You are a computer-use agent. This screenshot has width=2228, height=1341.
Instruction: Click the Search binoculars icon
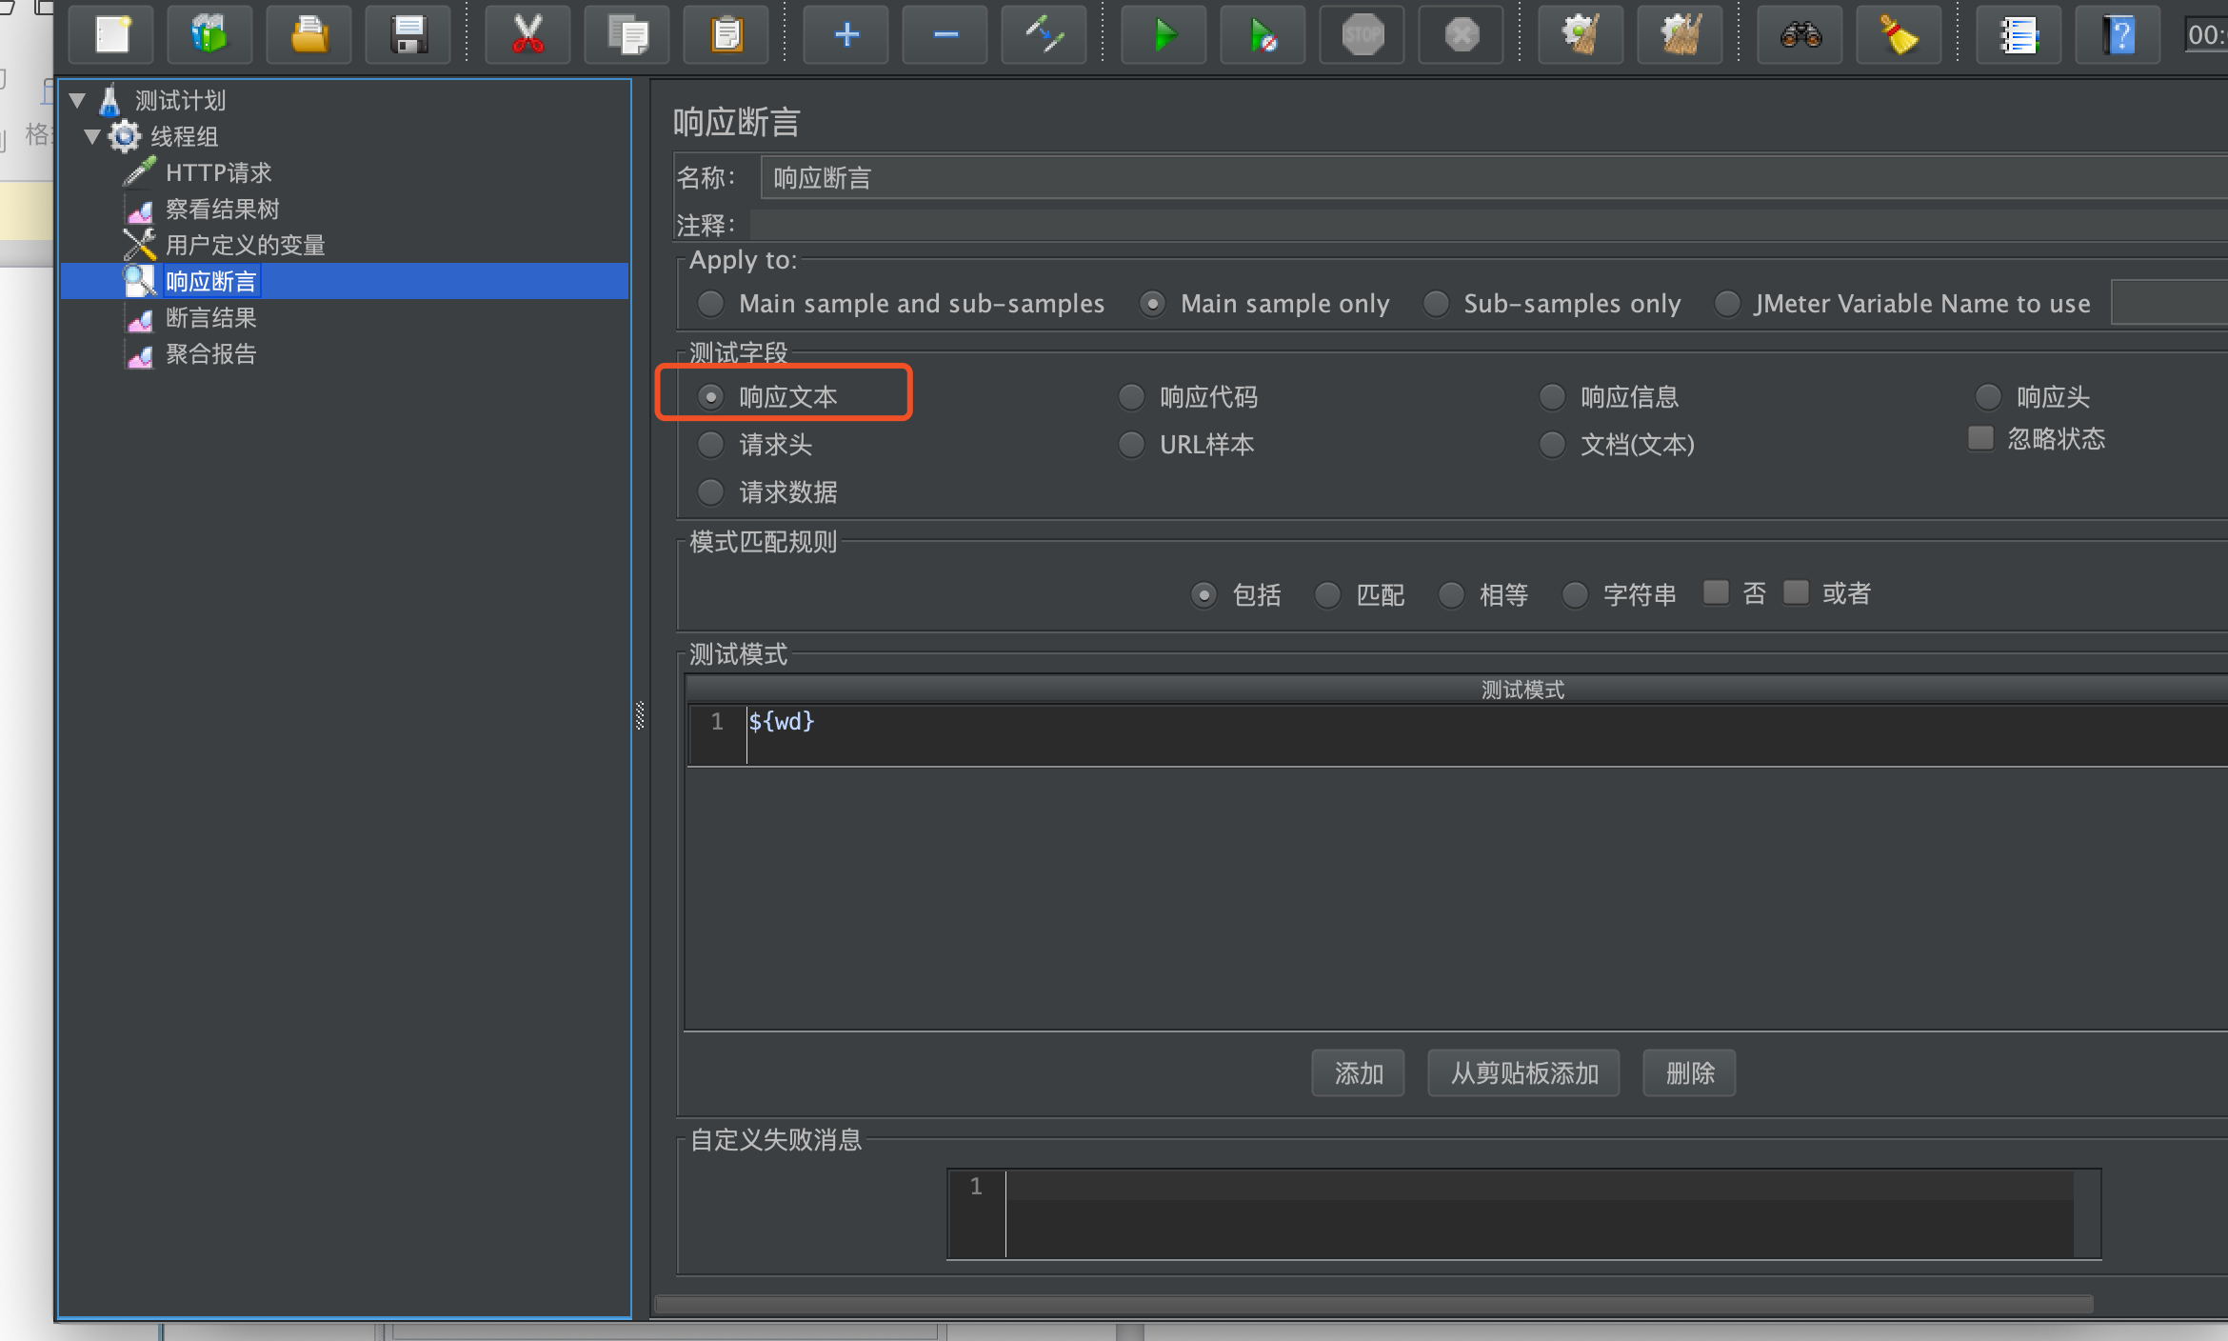pos(1800,35)
